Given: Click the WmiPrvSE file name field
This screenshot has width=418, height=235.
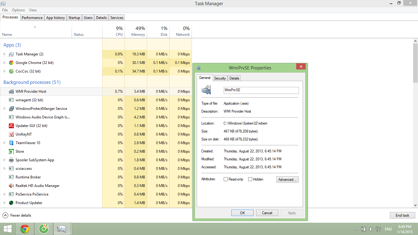Looking at the screenshot, I should tap(261, 90).
